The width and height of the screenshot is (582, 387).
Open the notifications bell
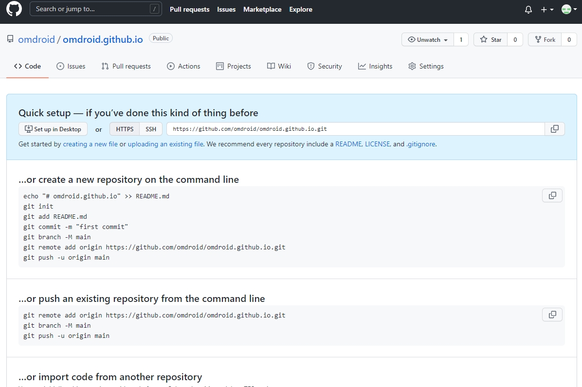click(528, 10)
